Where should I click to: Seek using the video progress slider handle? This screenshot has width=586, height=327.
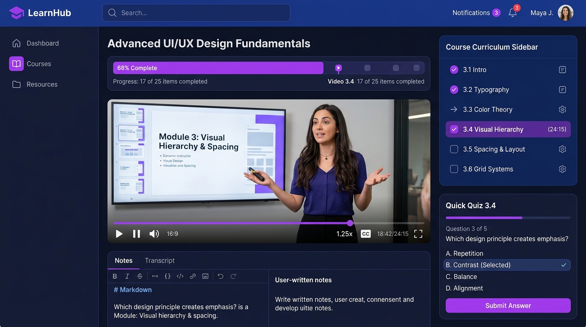click(x=350, y=223)
